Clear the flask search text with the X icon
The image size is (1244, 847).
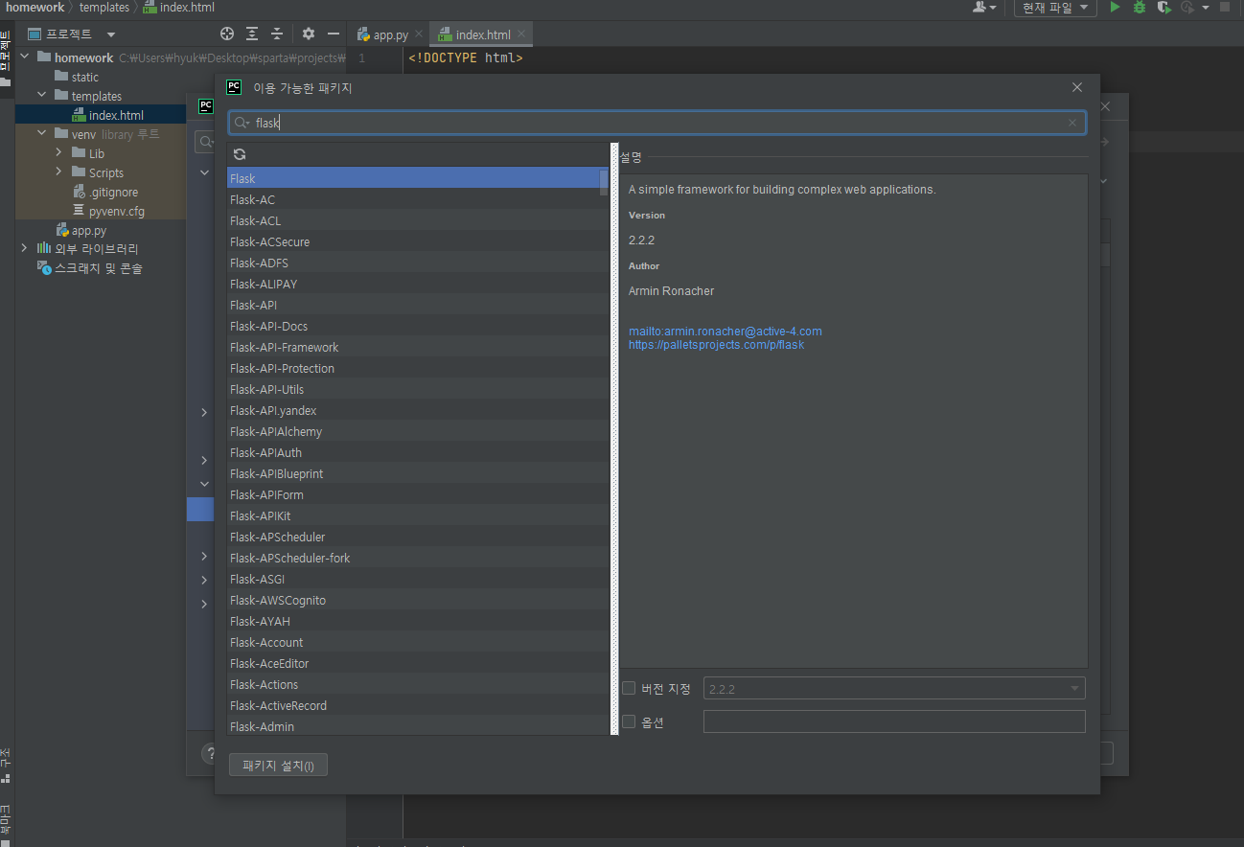(x=1072, y=123)
